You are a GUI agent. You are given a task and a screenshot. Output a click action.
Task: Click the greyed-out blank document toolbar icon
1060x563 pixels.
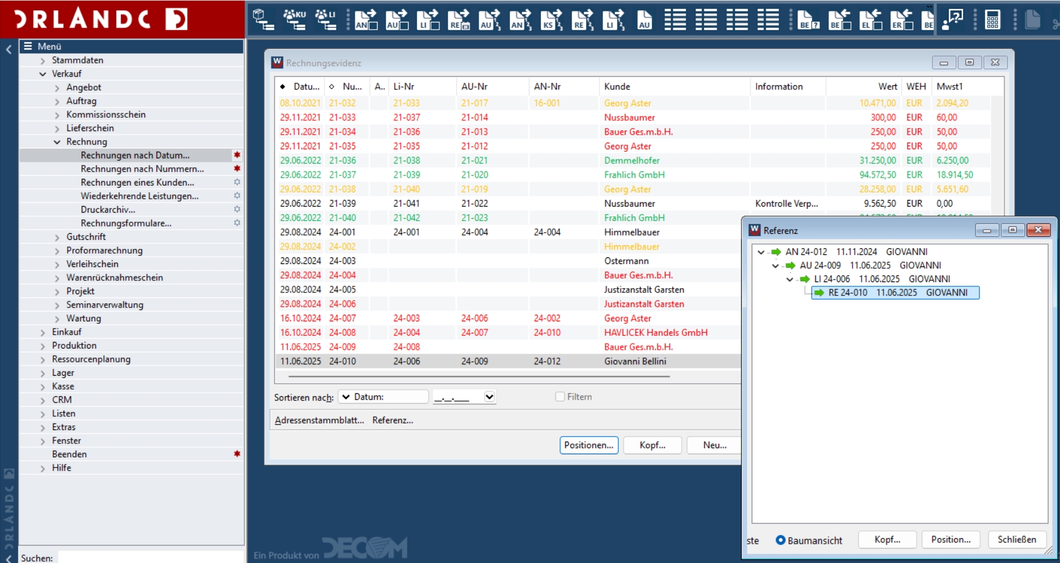coord(1032,19)
